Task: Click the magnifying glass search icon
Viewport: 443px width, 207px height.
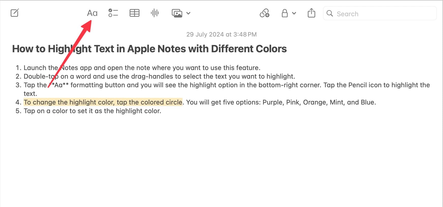Action: coord(330,13)
